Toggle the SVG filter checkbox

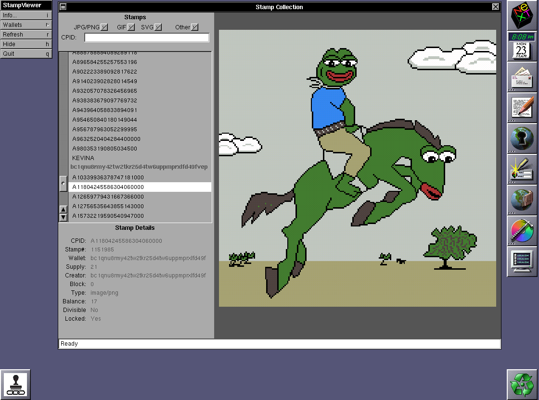[158, 27]
